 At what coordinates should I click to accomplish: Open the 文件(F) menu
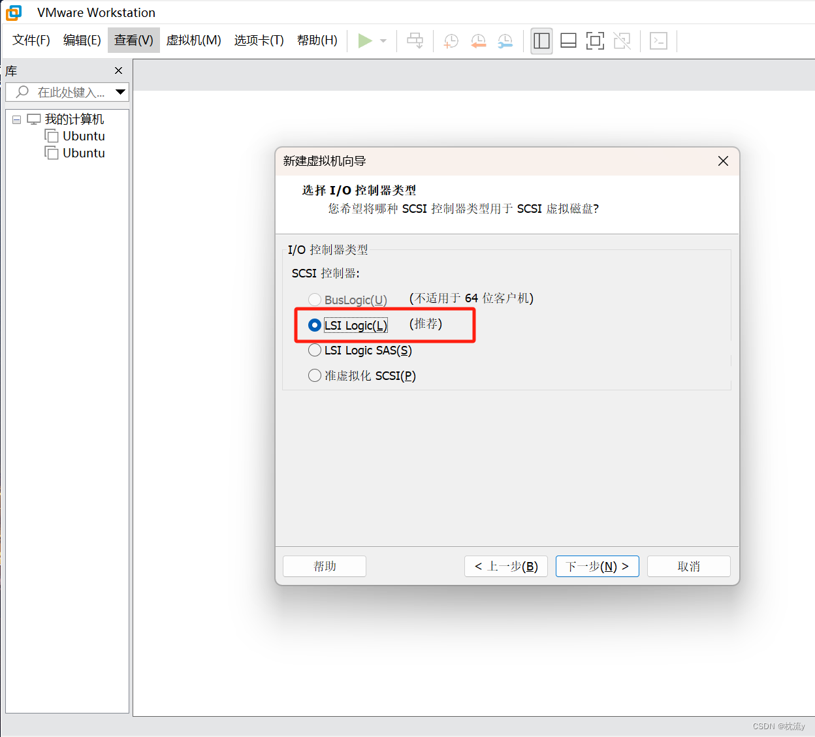pyautogui.click(x=31, y=40)
